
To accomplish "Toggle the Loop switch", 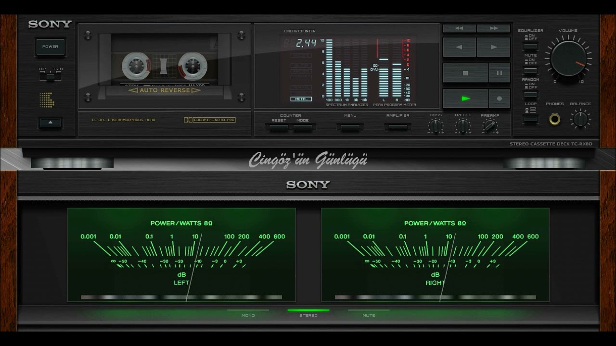I will click(x=530, y=119).
